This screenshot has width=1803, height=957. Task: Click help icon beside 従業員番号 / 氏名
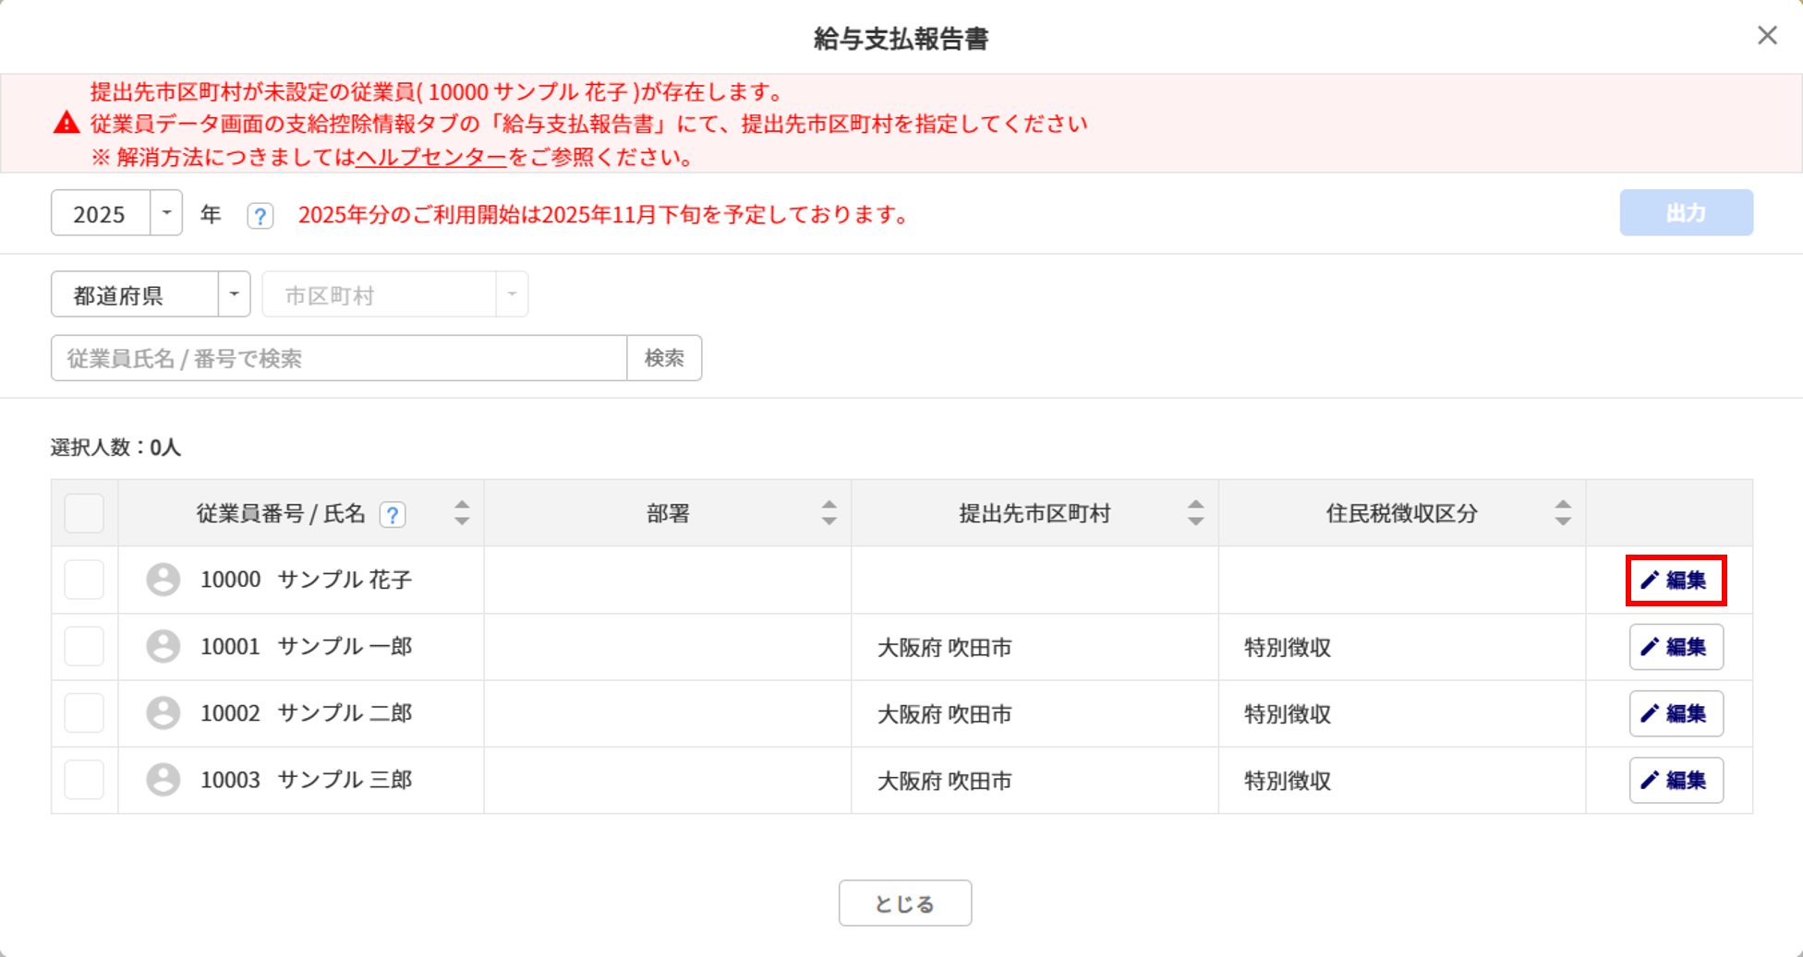393,514
